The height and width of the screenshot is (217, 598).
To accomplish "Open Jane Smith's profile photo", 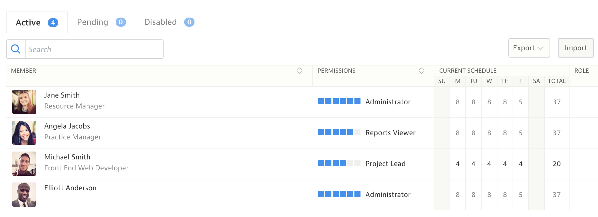I will (x=24, y=102).
